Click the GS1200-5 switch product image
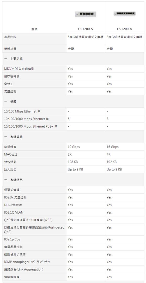 (x=86, y=14)
